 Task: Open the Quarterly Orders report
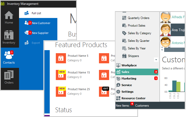138,18
